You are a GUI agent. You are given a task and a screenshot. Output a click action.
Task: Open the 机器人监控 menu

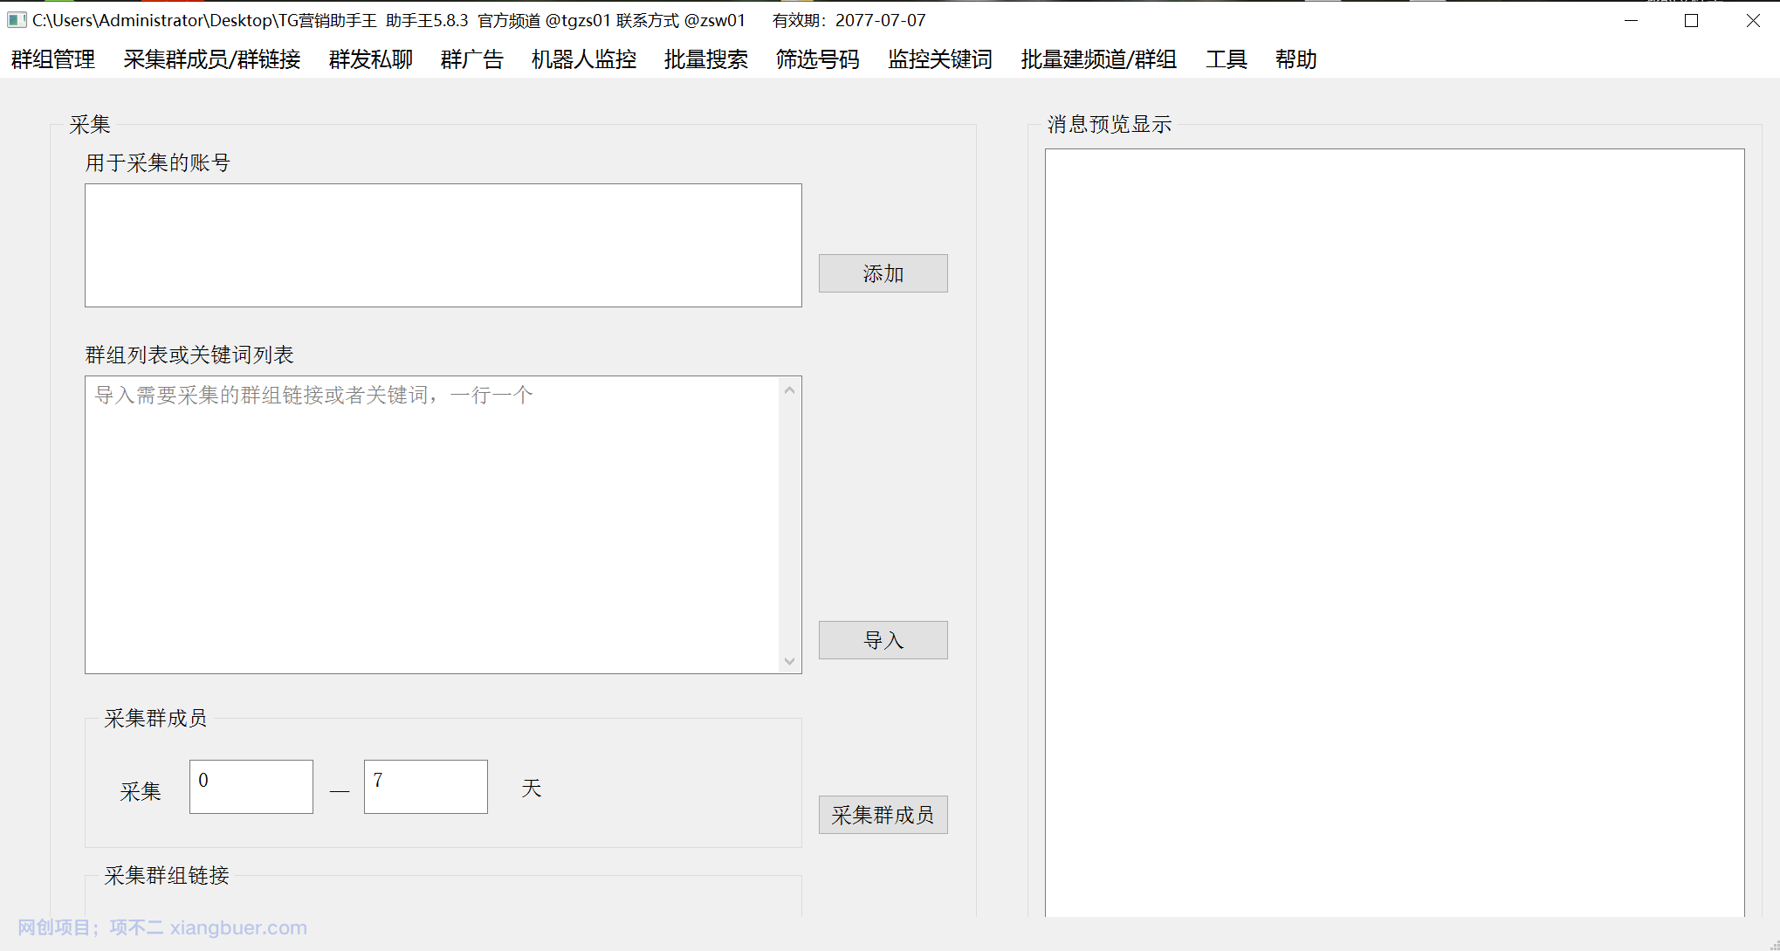[x=584, y=59]
